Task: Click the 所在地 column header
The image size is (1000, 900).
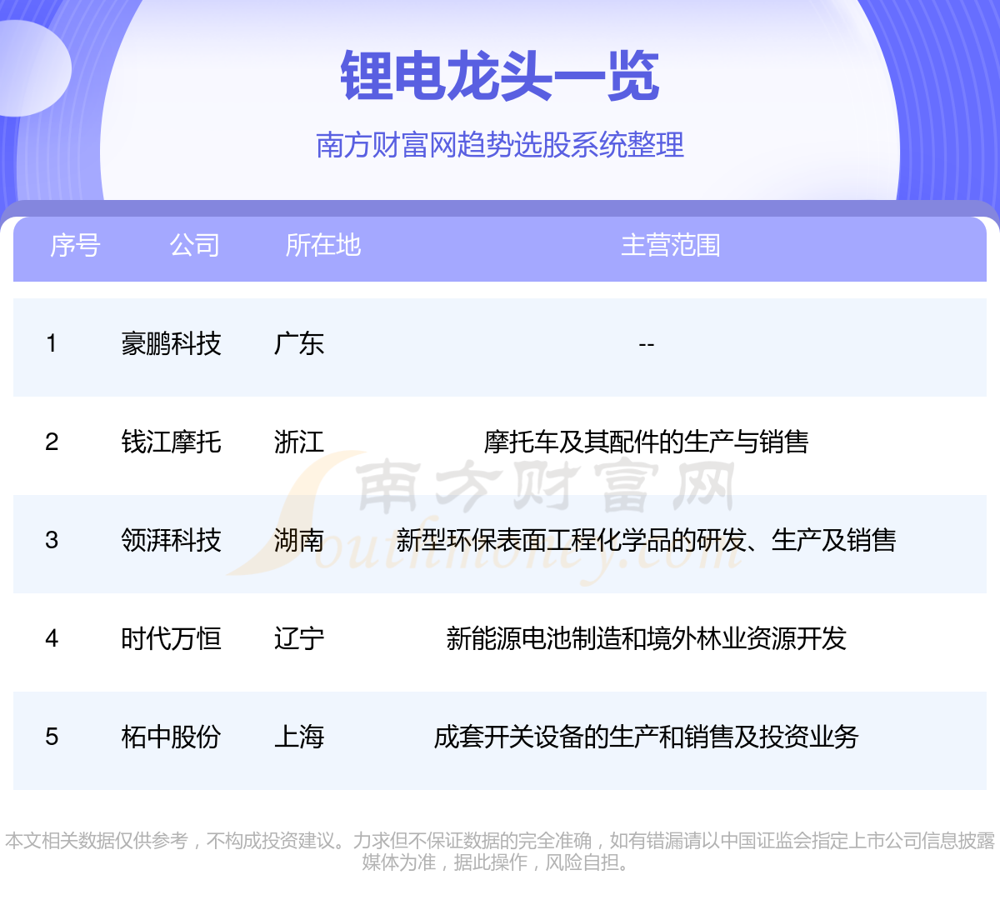Action: pyautogui.click(x=322, y=245)
